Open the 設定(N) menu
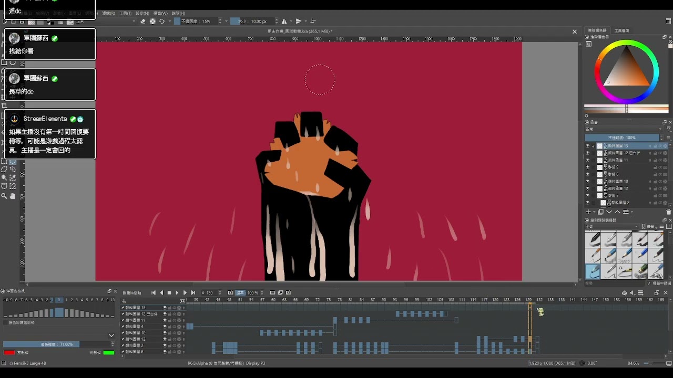 click(142, 13)
